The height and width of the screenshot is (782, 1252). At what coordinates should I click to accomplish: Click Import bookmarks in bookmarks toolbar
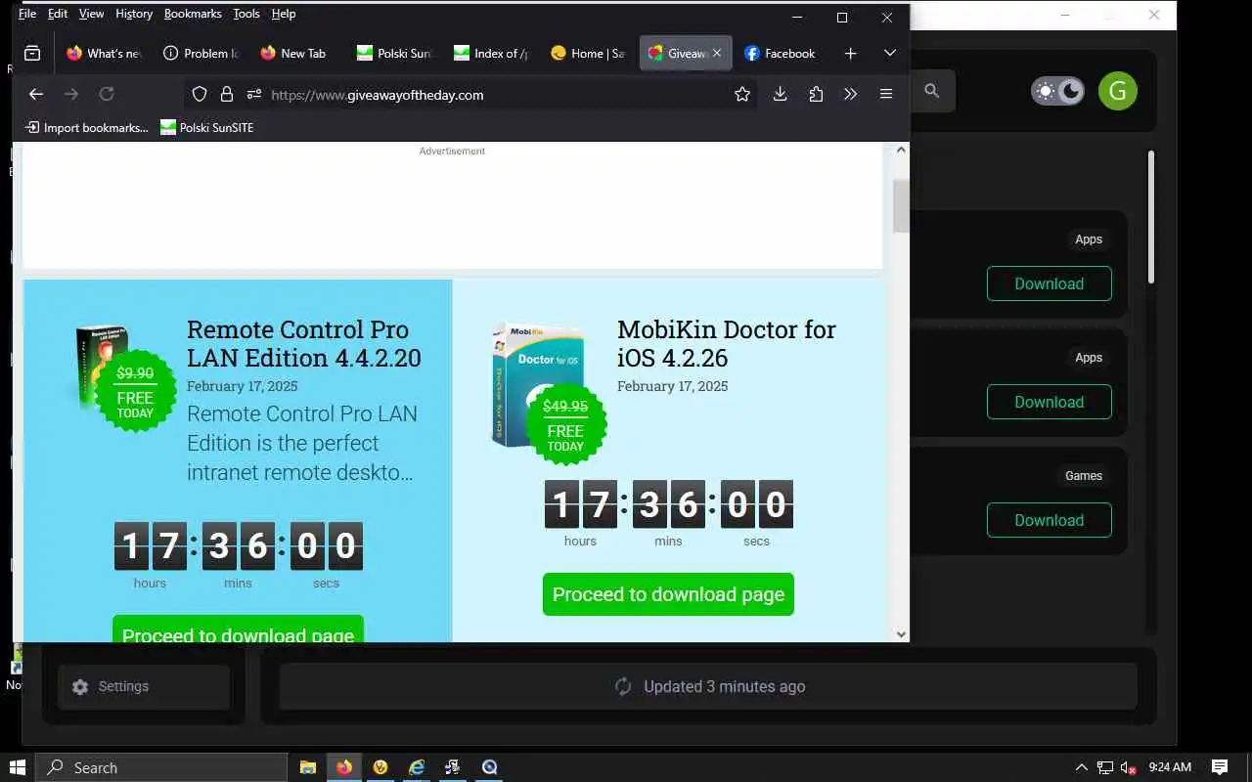(x=86, y=127)
